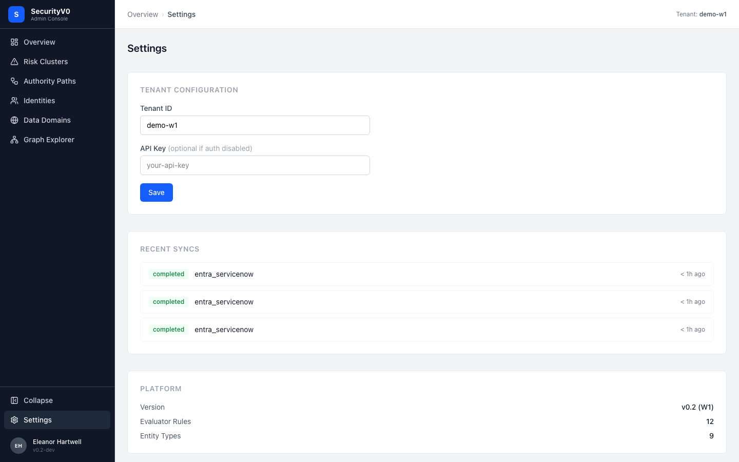Select the Settings sidebar item label
Screen dimensions: 739x462
click(x=37, y=420)
